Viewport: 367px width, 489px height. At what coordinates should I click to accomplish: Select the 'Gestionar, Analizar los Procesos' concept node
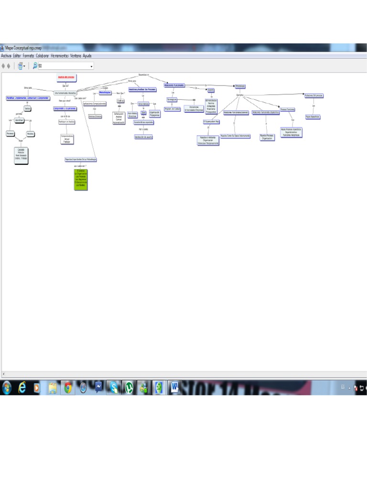point(142,89)
